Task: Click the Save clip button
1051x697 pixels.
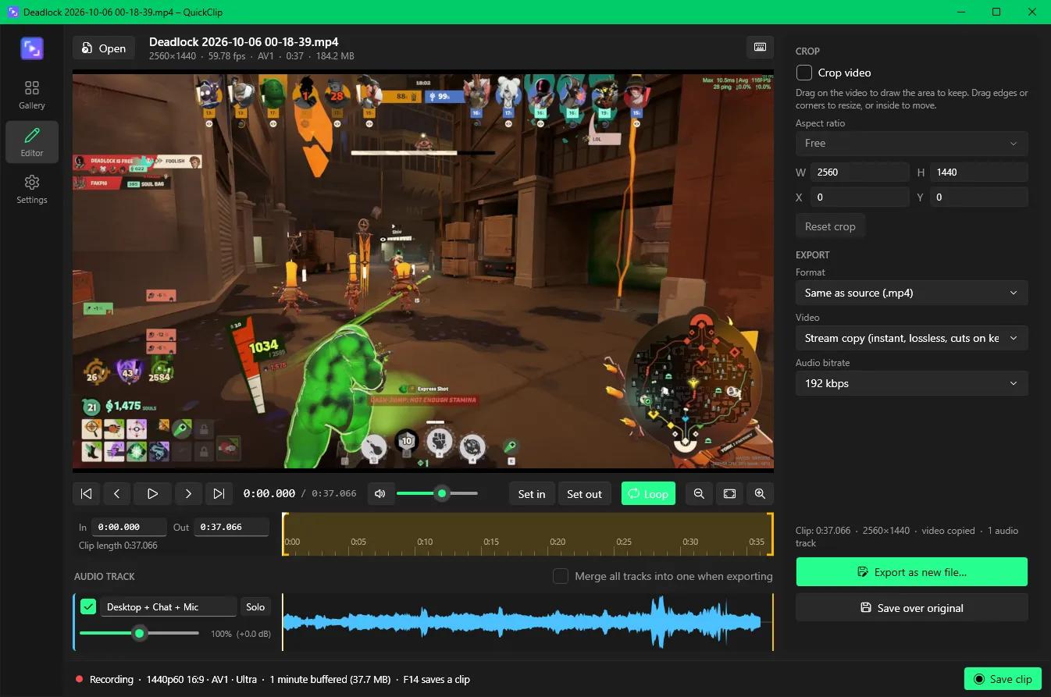Action: (1003, 679)
